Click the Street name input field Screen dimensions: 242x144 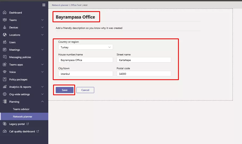tap(144, 60)
